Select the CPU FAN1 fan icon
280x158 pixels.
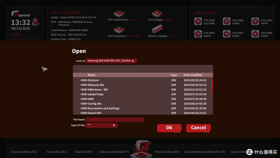tap(198, 22)
